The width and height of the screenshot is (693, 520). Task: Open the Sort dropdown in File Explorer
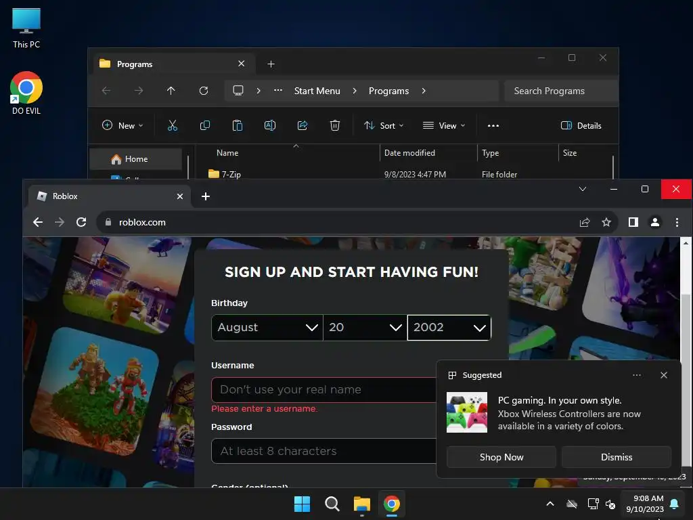(x=384, y=125)
